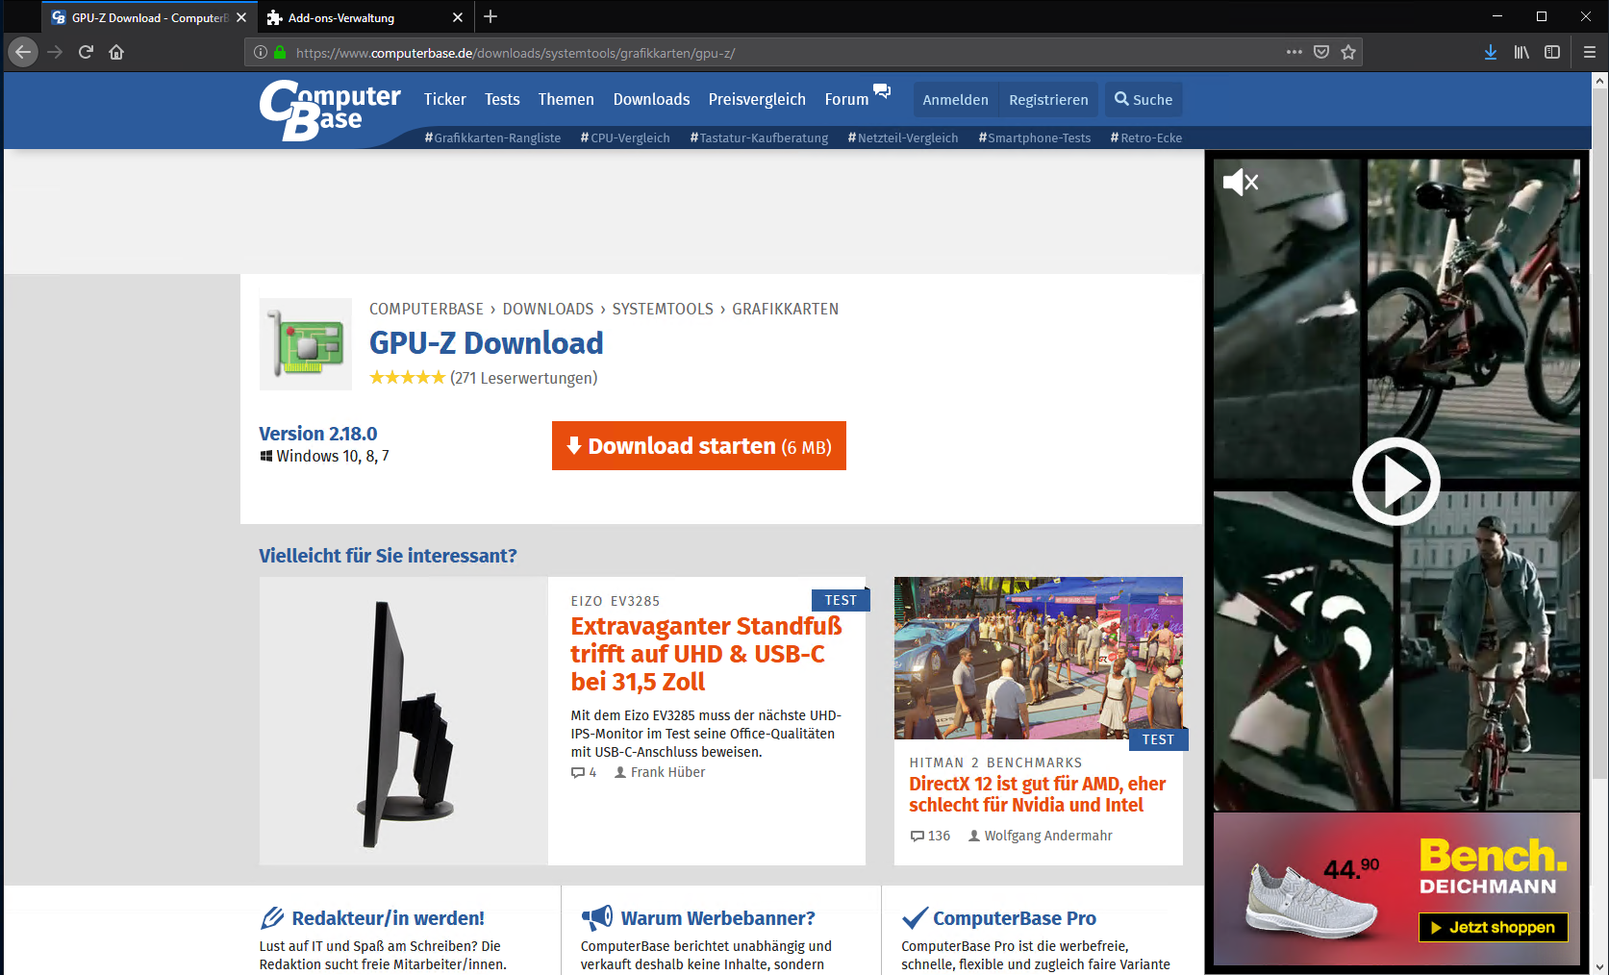Click the forum speech bubbles icon
Viewport: 1609px width, 975px height.
[x=882, y=91]
